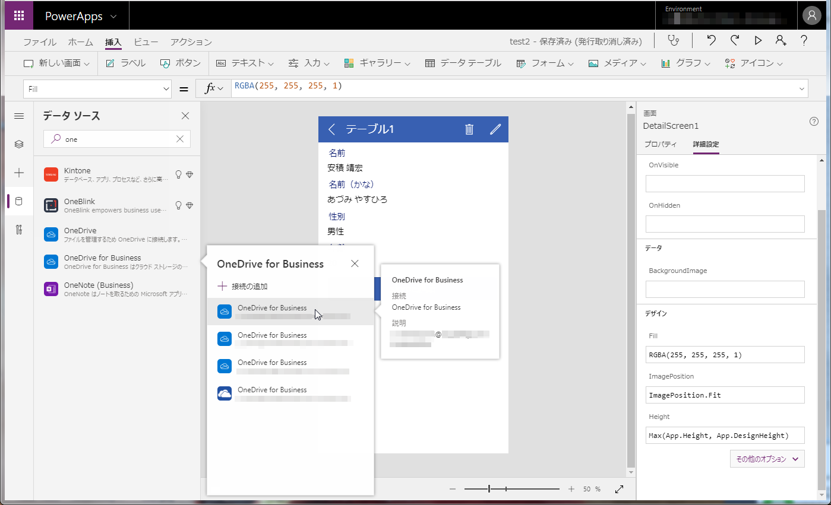Switch to the 挿入 tab
The height and width of the screenshot is (505, 831).
113,42
